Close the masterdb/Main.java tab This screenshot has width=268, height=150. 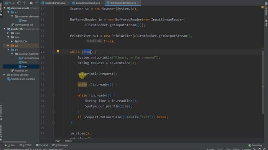(67, 3)
